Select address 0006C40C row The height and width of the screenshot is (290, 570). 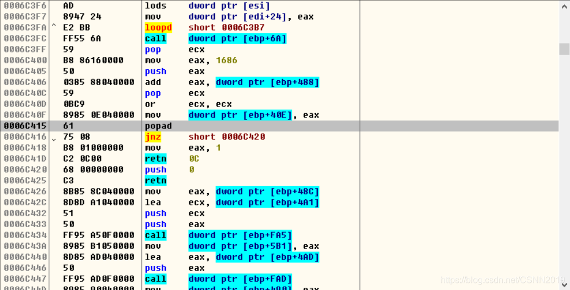click(x=279, y=93)
